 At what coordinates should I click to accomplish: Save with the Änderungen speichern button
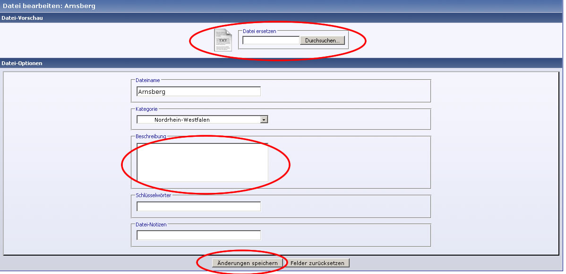(248, 263)
